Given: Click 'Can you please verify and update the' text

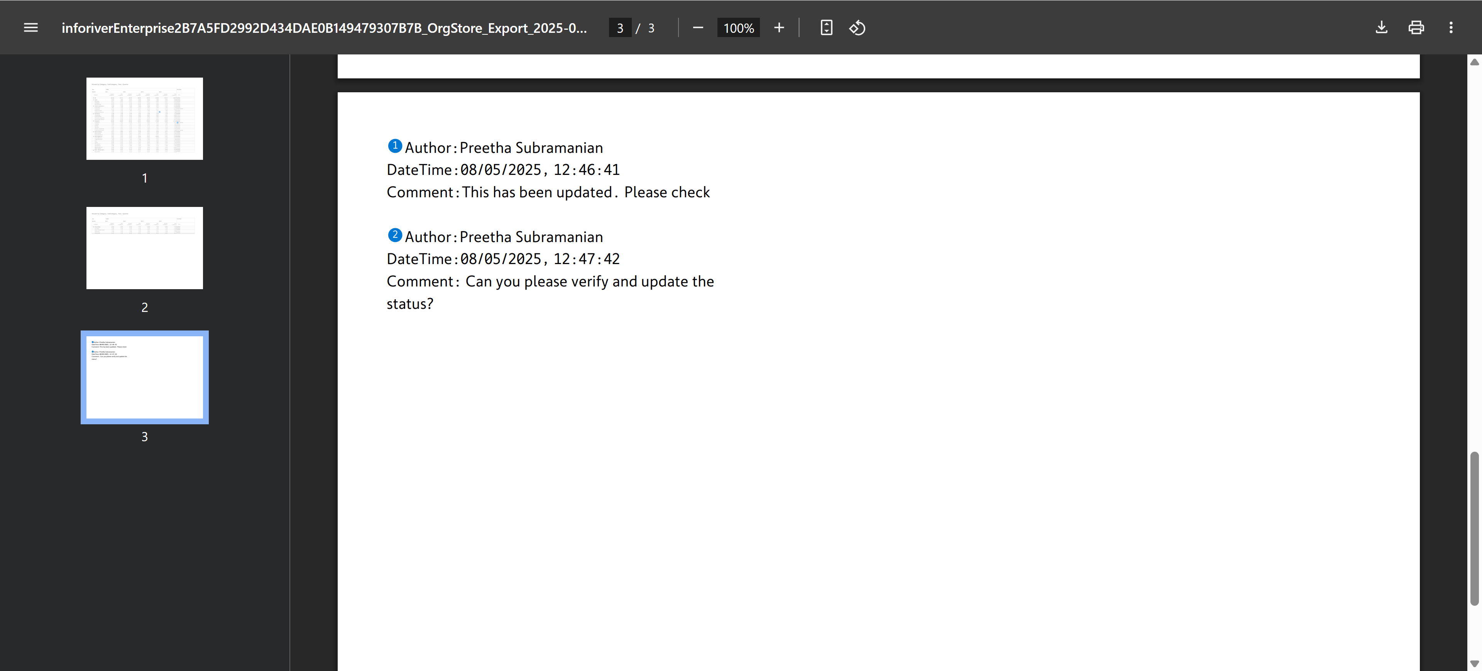Looking at the screenshot, I should pos(590,281).
